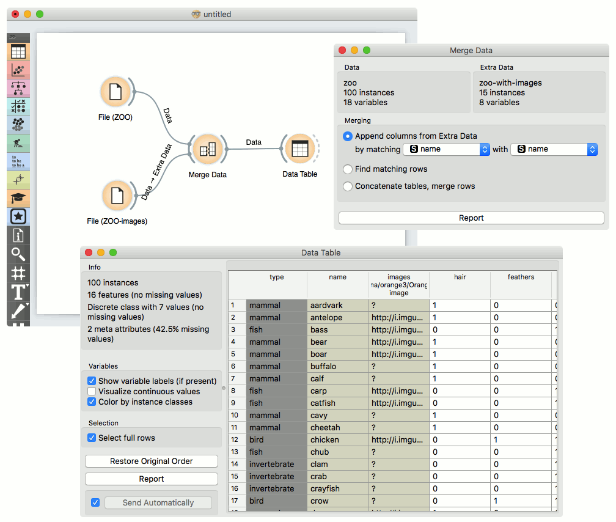Screen dimensions: 616x522
Task: Open the Educational graduation cap category
Action: pyautogui.click(x=18, y=198)
